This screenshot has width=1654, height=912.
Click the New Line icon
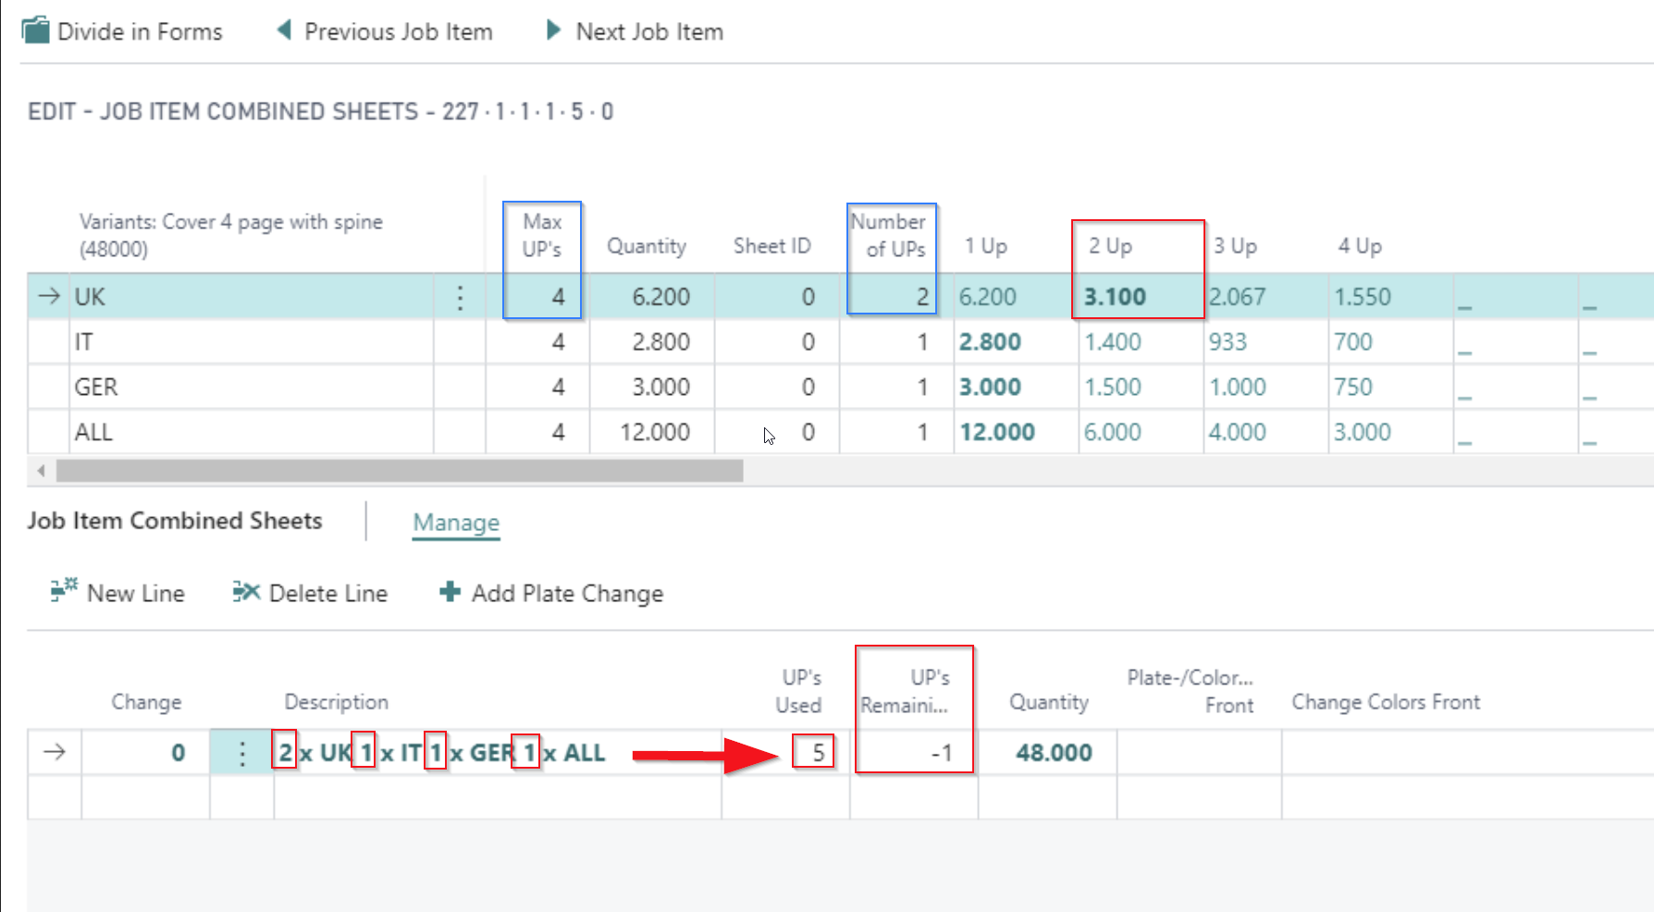point(63,590)
